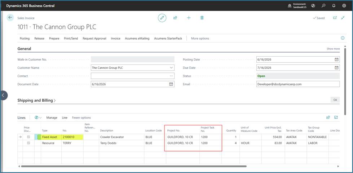Open the share icon in the page header

coord(175,18)
